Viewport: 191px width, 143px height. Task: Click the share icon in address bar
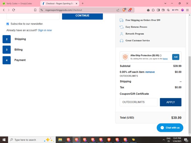(118, 10)
